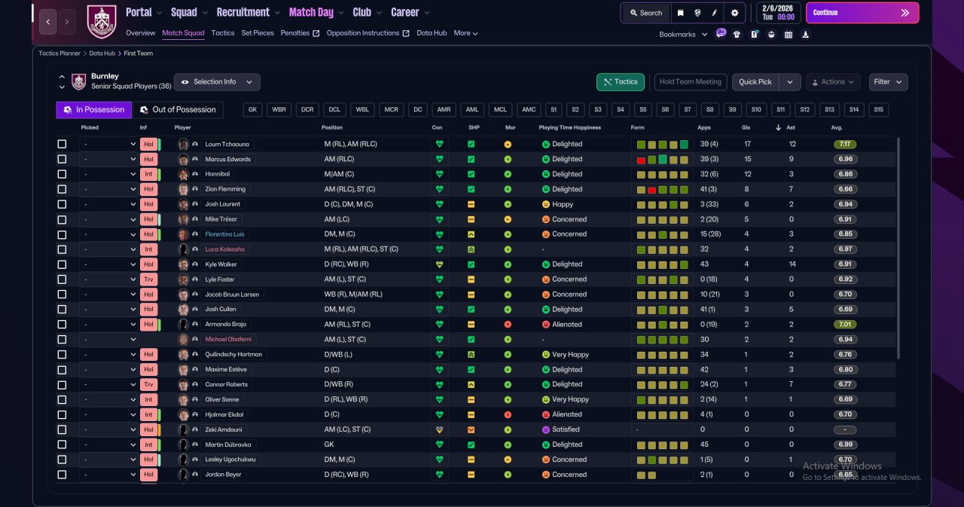
Task: Tick the checkbox for Josh Laurent
Action: (62, 204)
